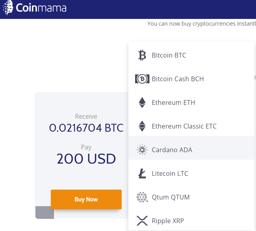The height and width of the screenshot is (231, 256).
Task: Click the 200 USD pay amount
Action: click(x=86, y=159)
